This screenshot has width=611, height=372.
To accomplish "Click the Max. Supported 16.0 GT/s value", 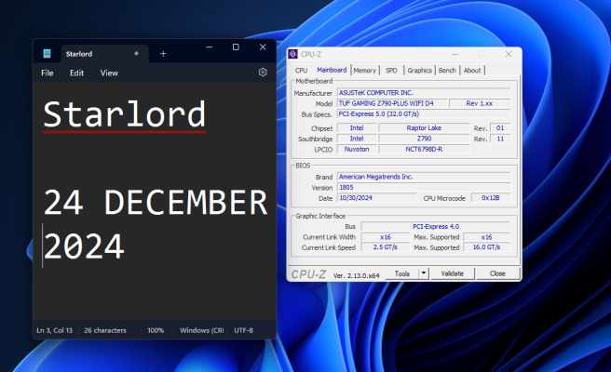I will pos(486,247).
